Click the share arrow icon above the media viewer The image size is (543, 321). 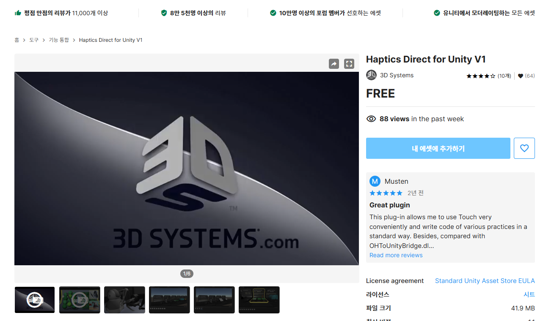click(x=334, y=64)
